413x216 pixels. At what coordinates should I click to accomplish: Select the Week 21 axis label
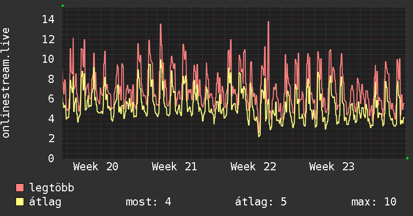(174, 167)
